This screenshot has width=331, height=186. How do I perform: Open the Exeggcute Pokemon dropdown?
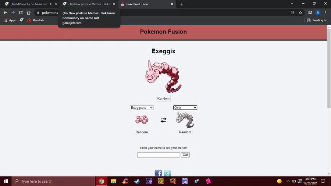tap(142, 108)
